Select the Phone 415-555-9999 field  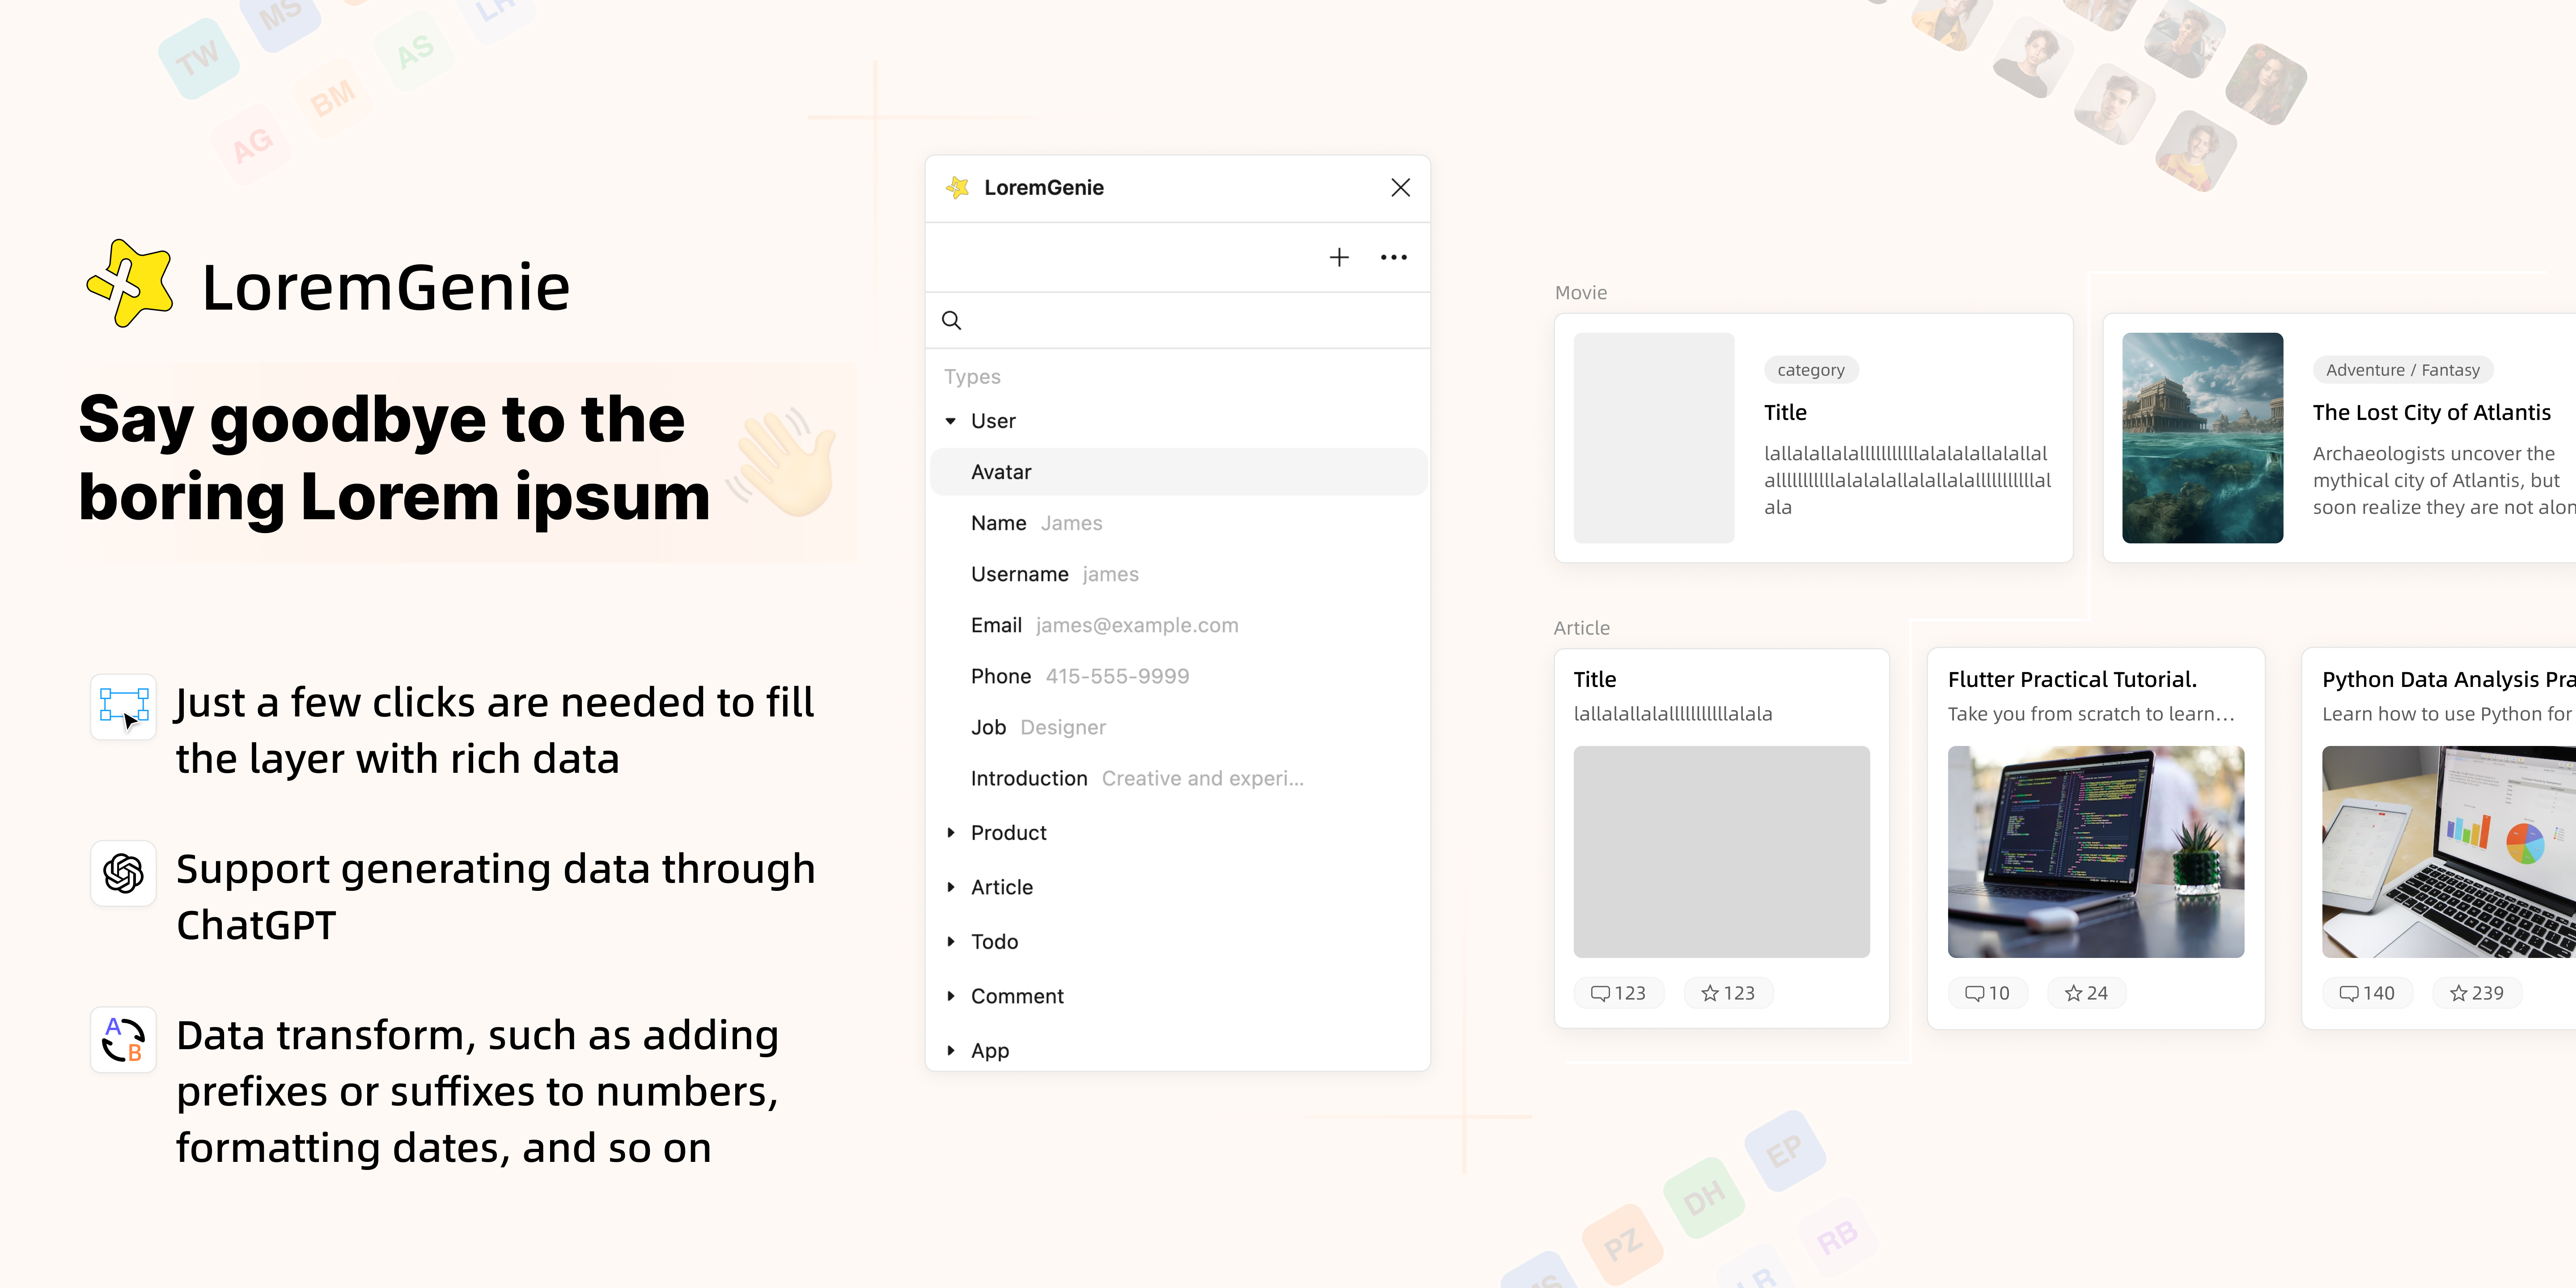click(x=1178, y=676)
